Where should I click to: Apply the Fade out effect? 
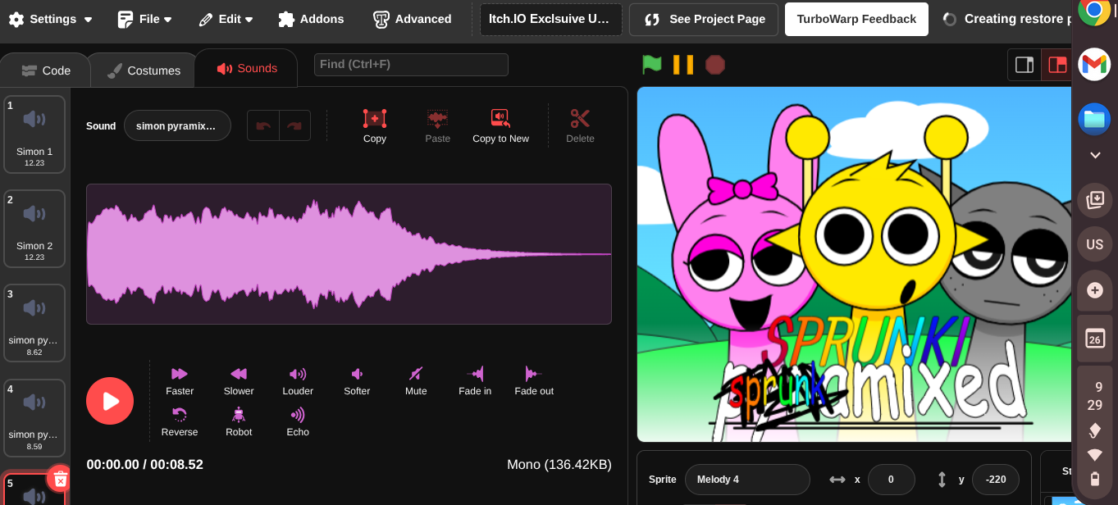(534, 381)
